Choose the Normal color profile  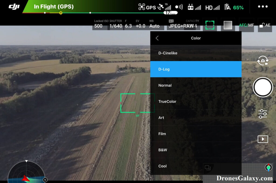tap(196, 85)
